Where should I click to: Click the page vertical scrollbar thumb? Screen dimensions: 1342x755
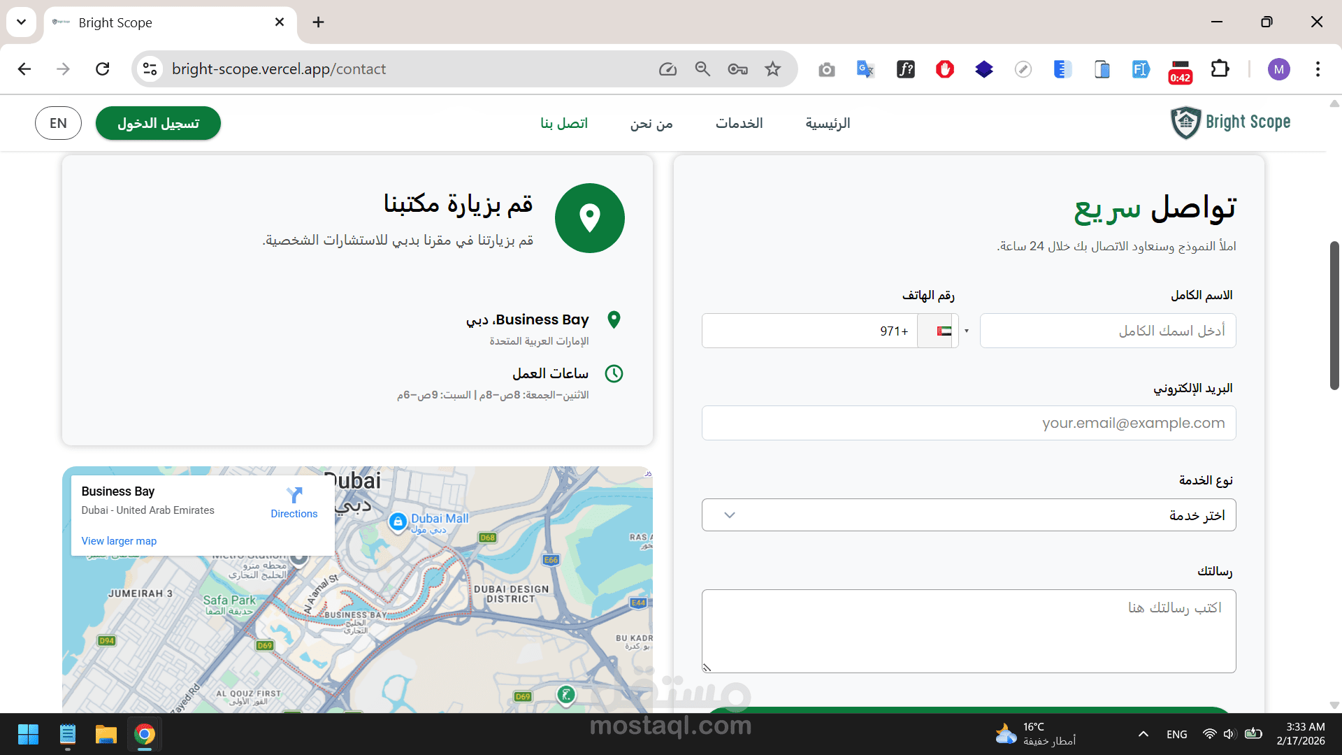1334,315
